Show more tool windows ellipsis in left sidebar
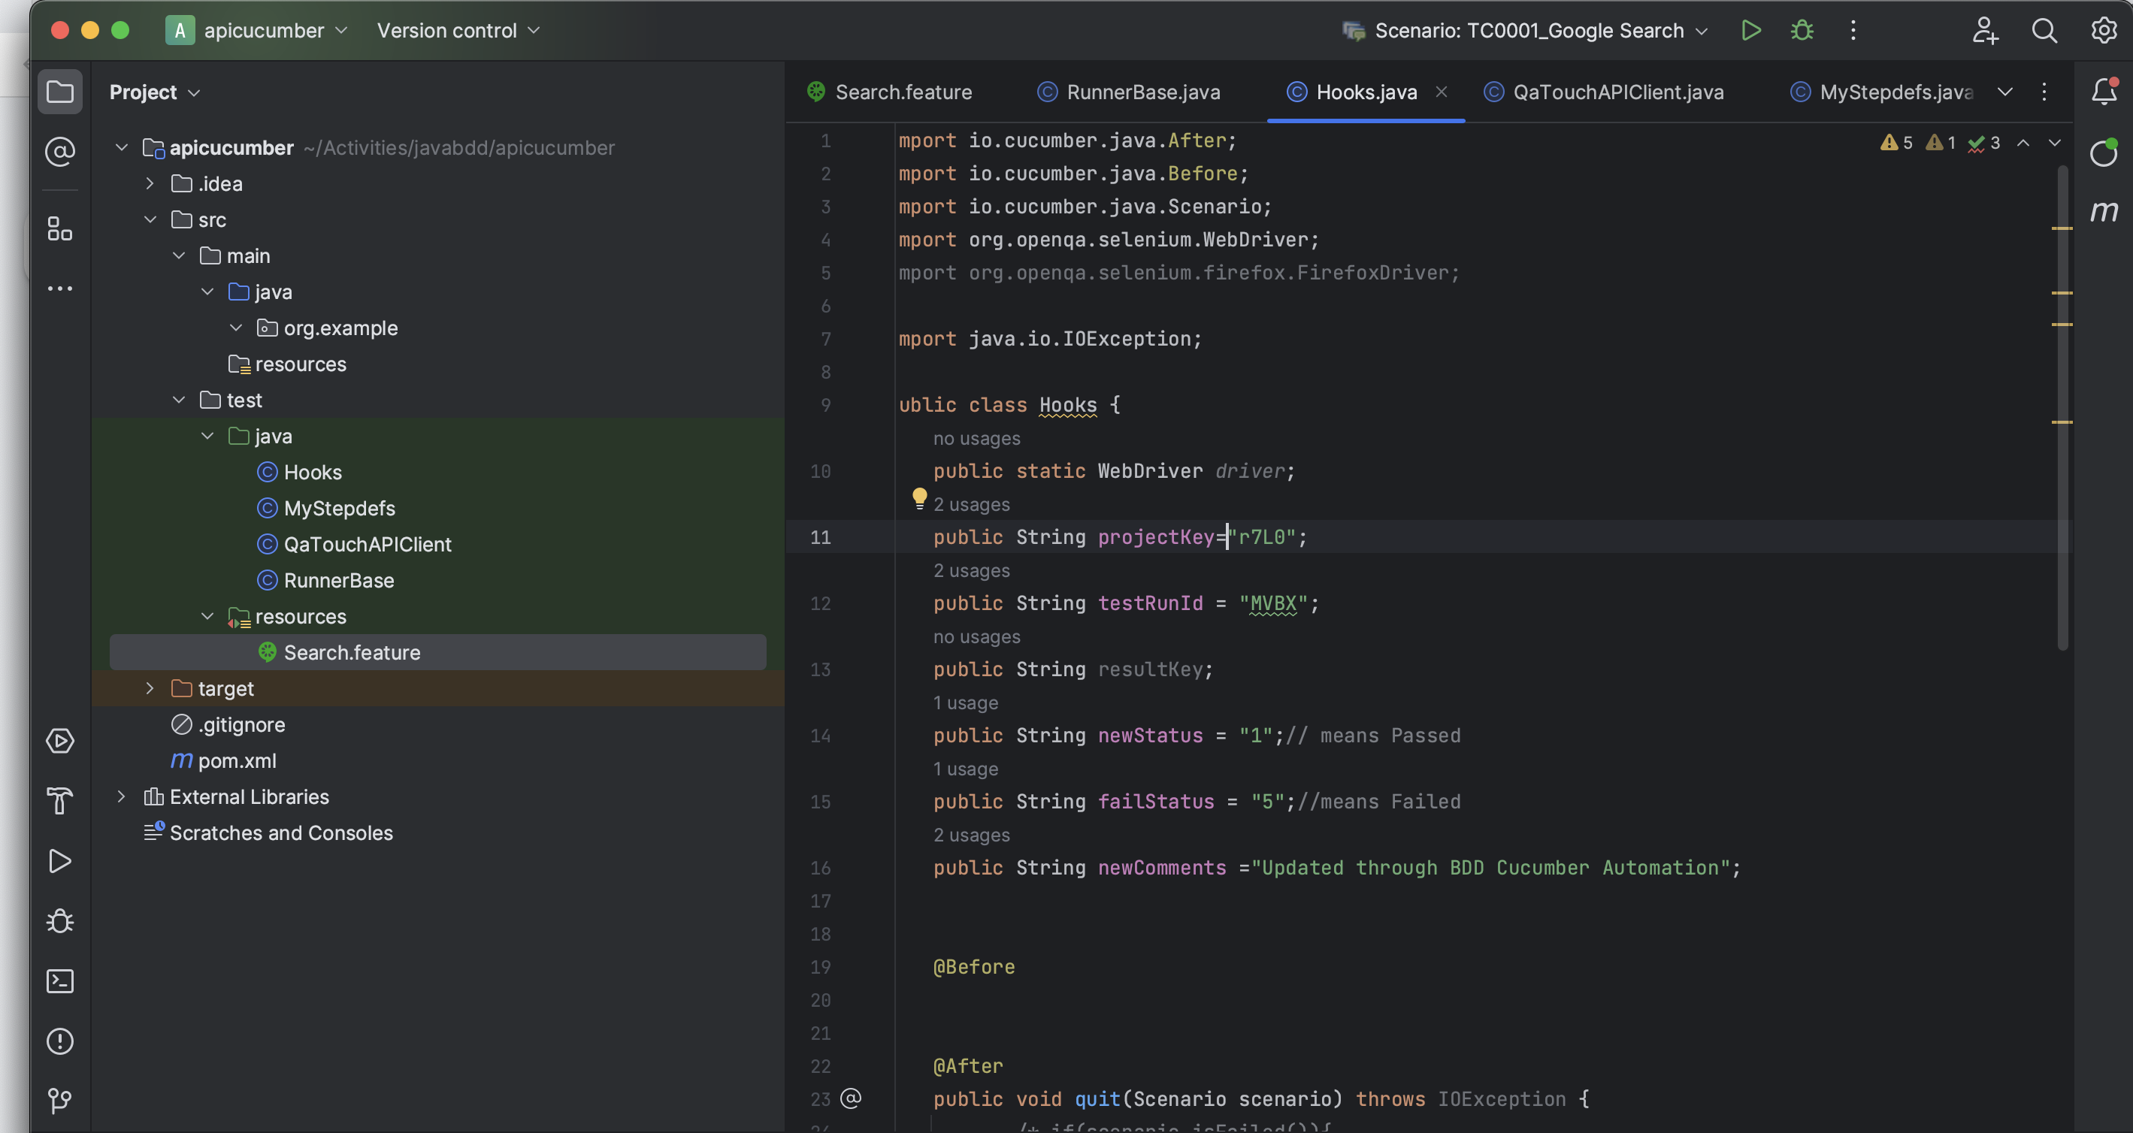 pyautogui.click(x=59, y=288)
